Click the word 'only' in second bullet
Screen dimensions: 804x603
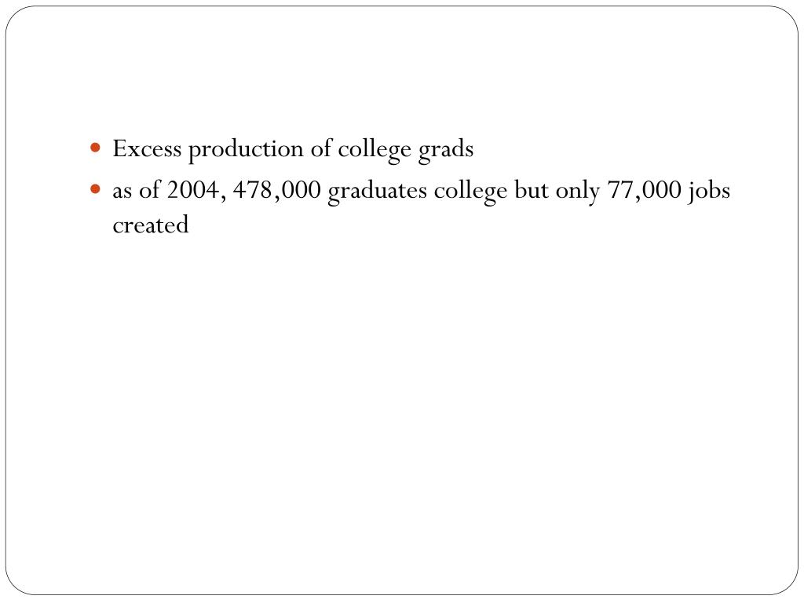[x=578, y=192]
